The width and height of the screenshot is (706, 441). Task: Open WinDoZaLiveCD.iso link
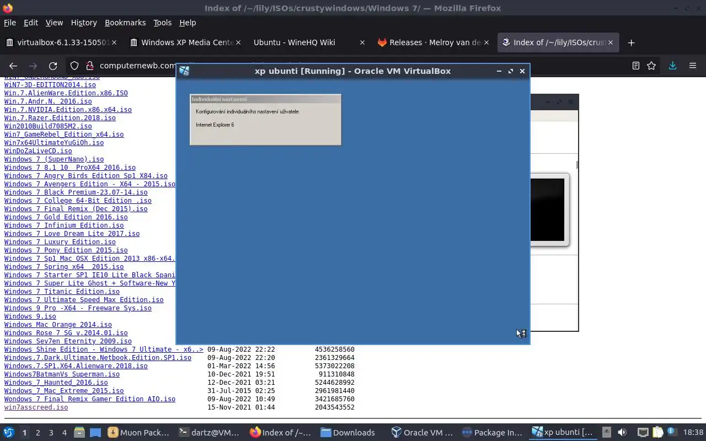coord(38,151)
